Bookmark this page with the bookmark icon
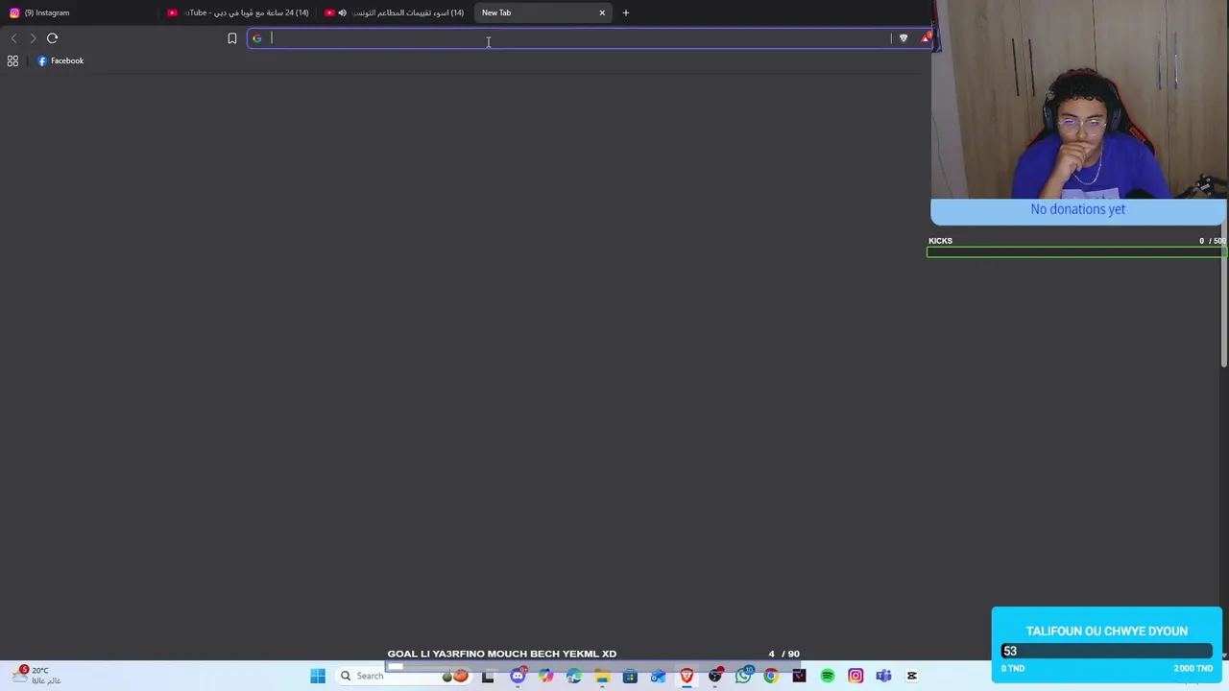The image size is (1229, 691). (x=231, y=38)
